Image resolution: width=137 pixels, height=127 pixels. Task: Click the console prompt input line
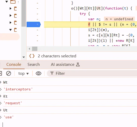(x=70, y=124)
